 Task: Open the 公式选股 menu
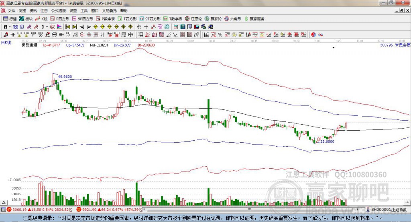tap(59, 11)
